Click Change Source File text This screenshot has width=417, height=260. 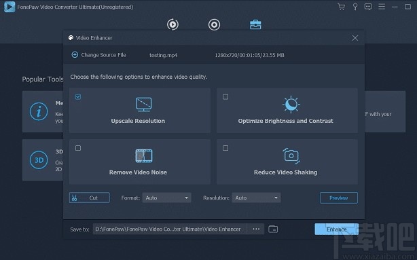pos(103,55)
